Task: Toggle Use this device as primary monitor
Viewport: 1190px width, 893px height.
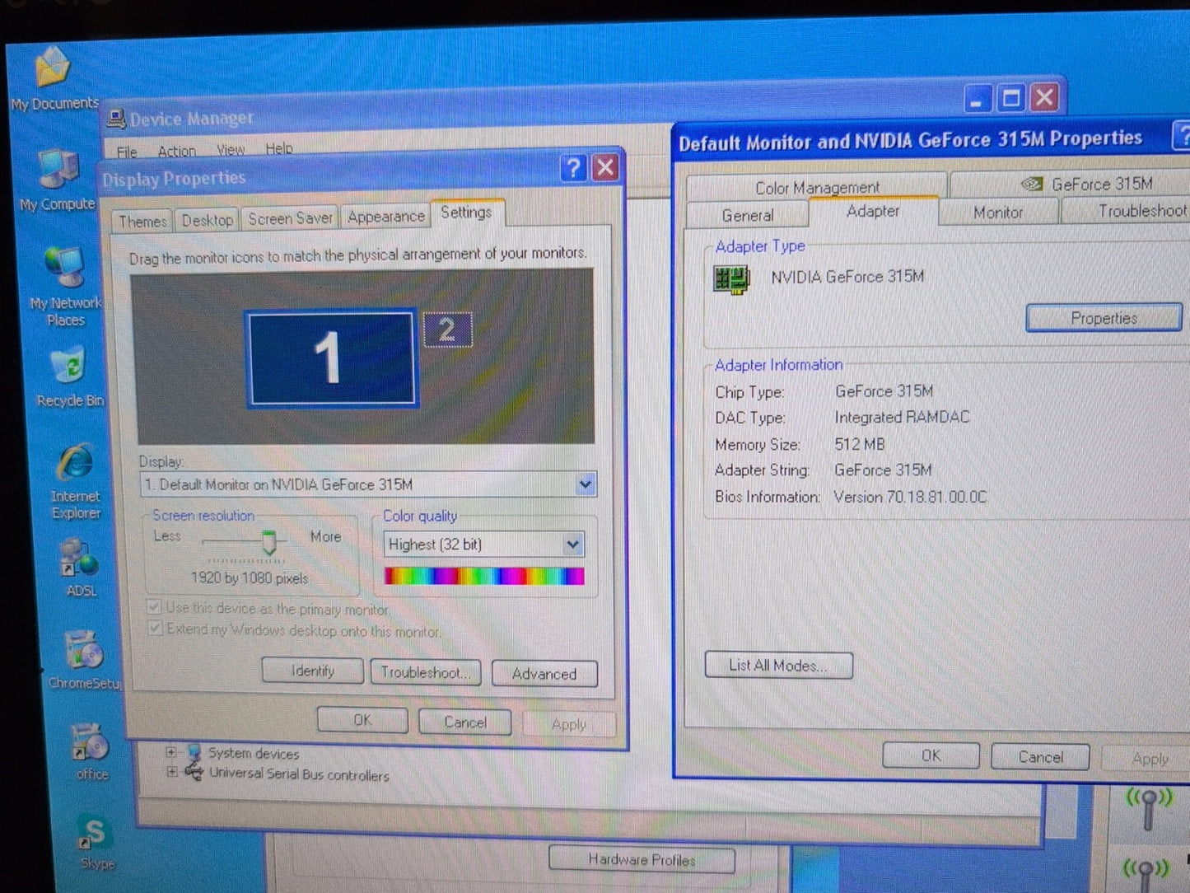Action: coord(154,608)
